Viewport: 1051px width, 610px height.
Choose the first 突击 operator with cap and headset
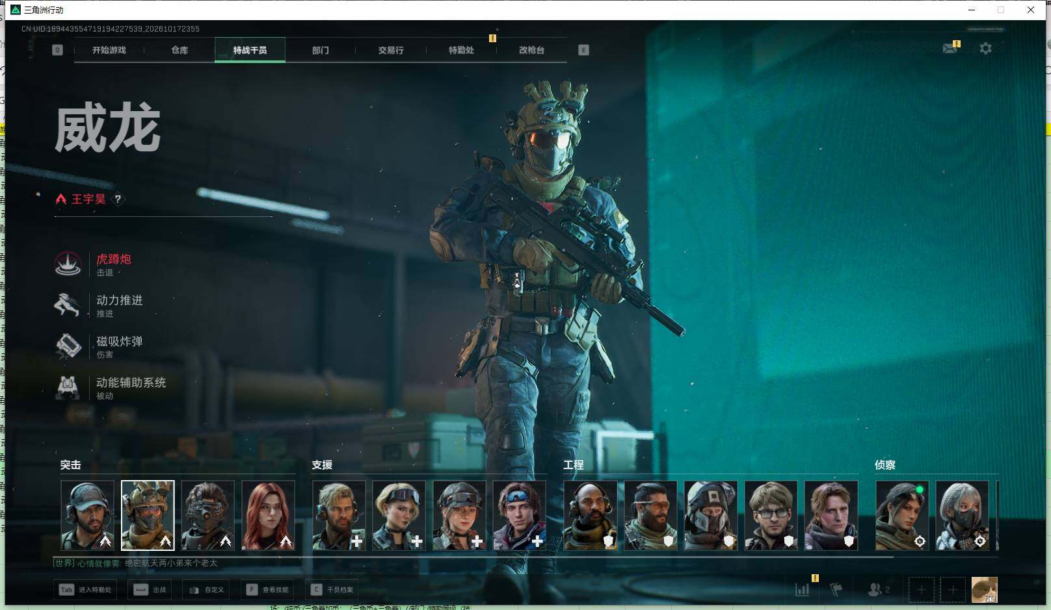pos(87,515)
